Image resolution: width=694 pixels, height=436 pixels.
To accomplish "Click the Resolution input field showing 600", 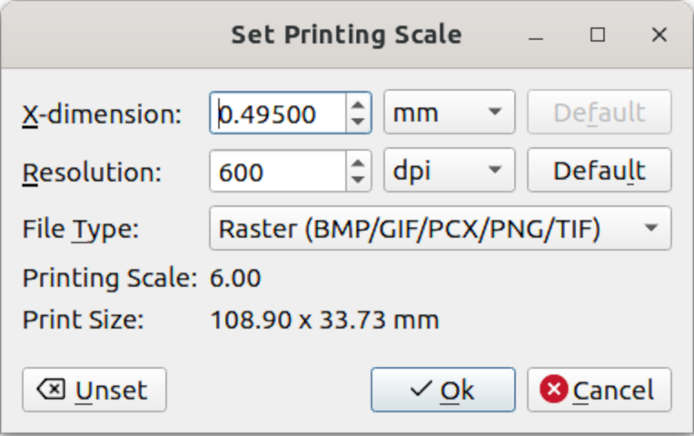I will [x=277, y=171].
